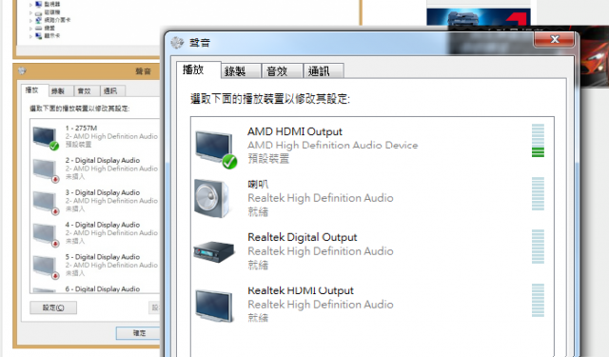609x357 pixels.
Task: Click the 網路介面卡 network adapter icon
Action: click(38, 20)
